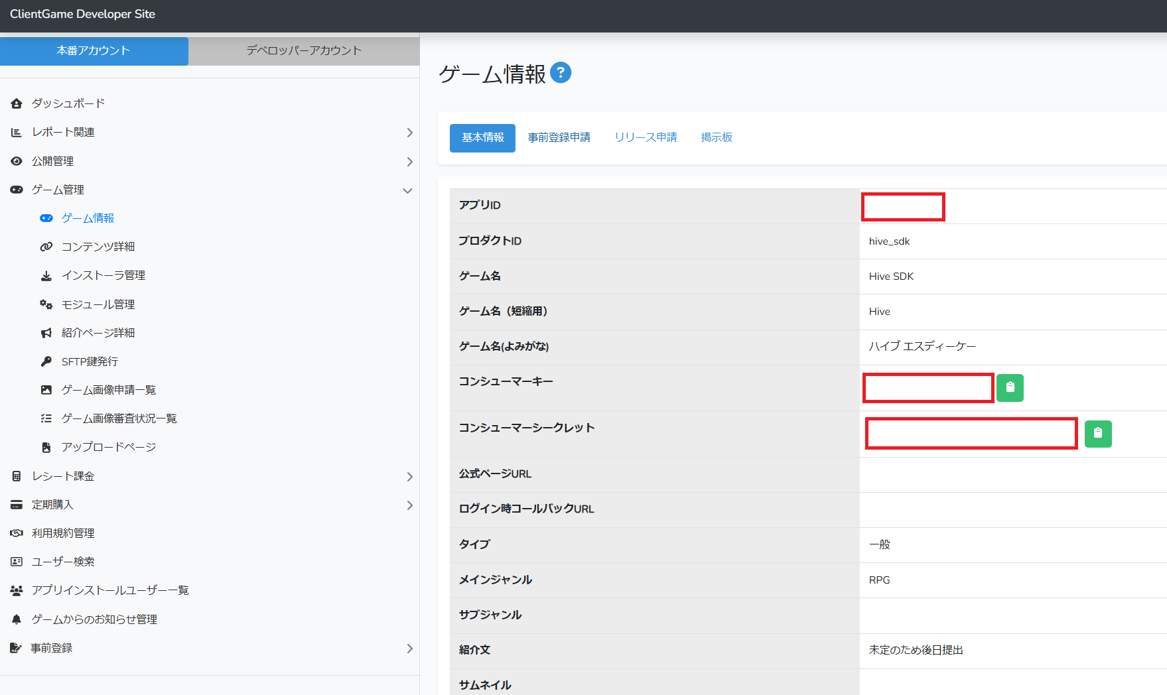
Task: Open ゲーム画像審査状況一覧 in sidebar
Action: [x=119, y=418]
